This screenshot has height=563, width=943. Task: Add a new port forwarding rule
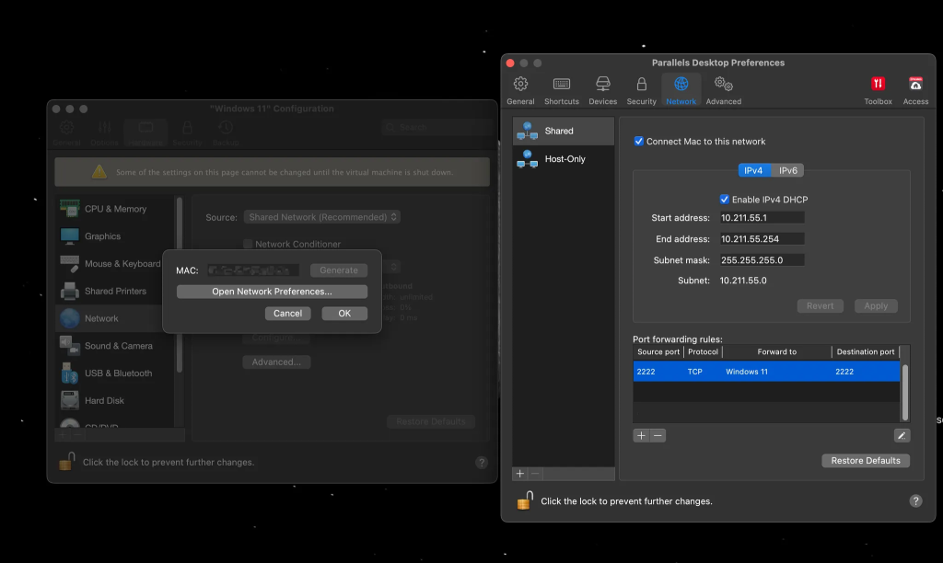click(x=641, y=436)
